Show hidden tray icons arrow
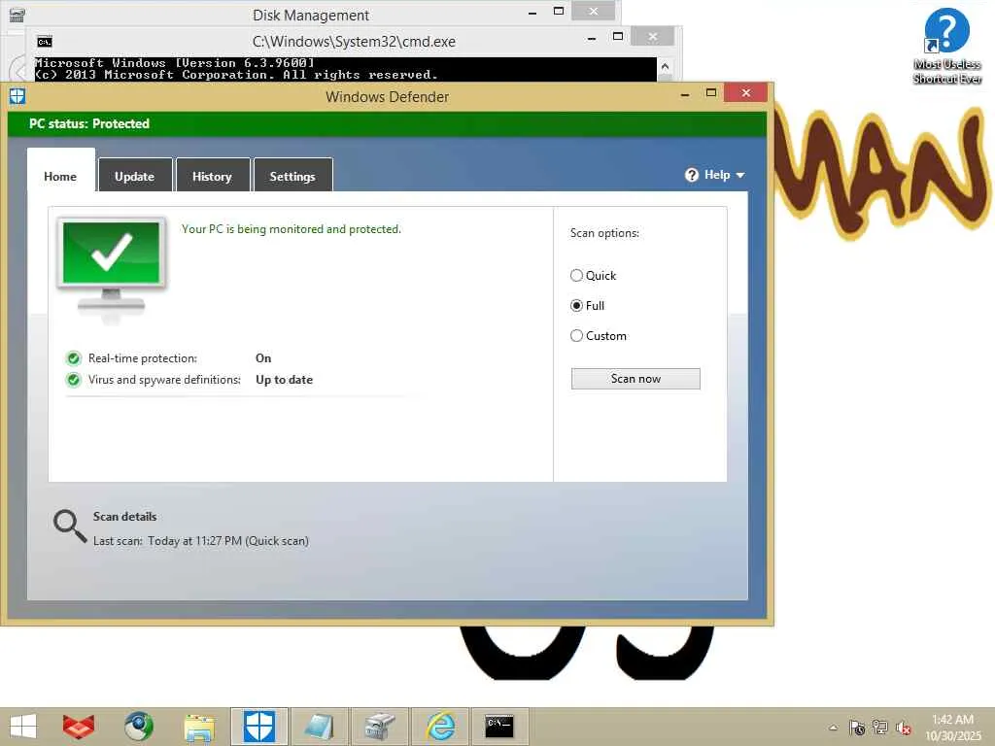995x746 pixels. pos(833,728)
